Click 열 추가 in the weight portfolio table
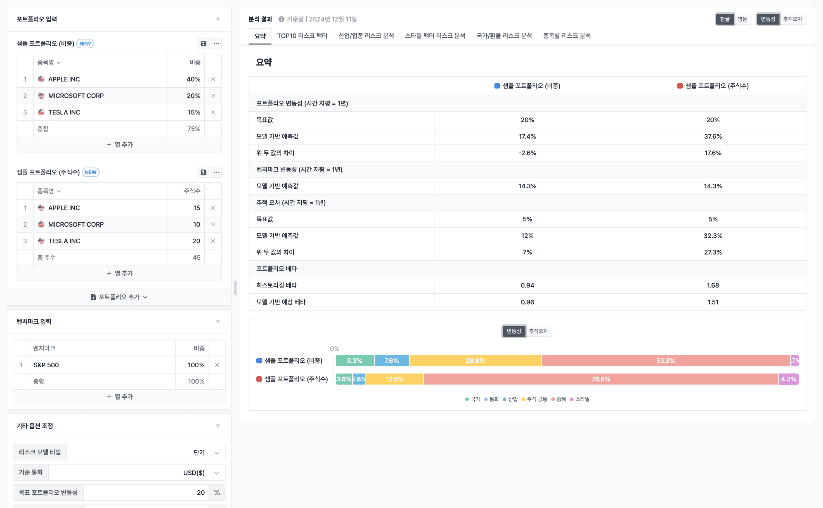Screen dimensions: 823x508 tap(119, 145)
